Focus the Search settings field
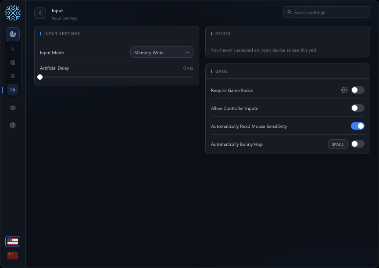Viewport: 379px width, 268px height. click(x=326, y=12)
